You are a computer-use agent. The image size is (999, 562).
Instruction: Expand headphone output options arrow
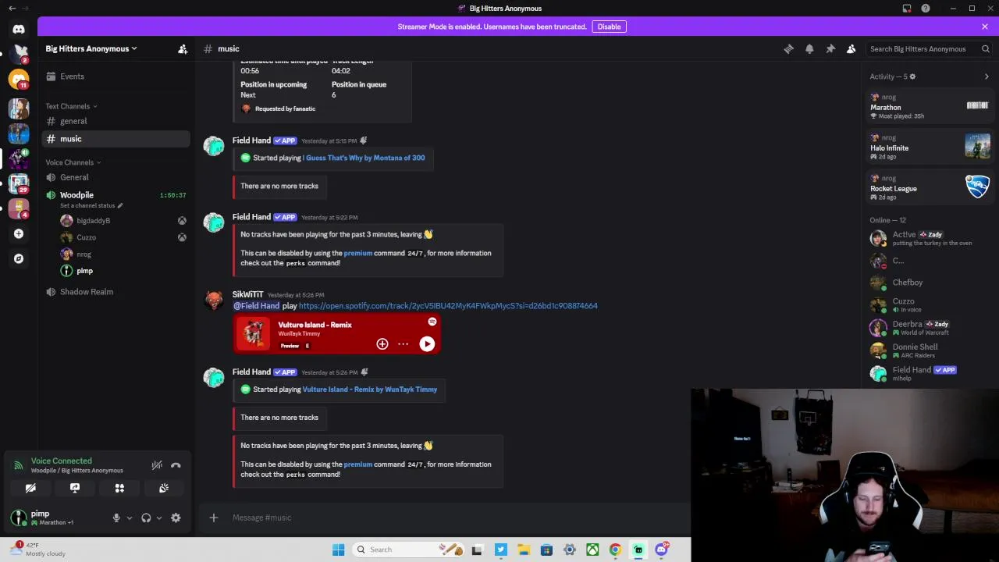(159, 518)
